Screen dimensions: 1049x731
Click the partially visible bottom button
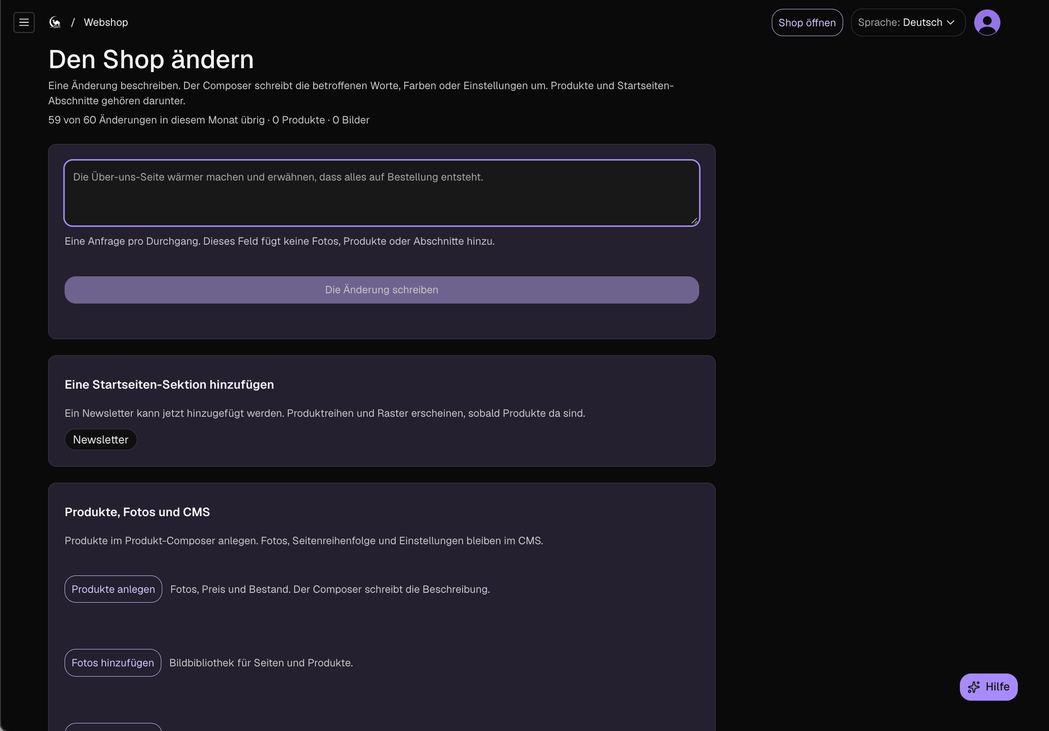(x=113, y=727)
